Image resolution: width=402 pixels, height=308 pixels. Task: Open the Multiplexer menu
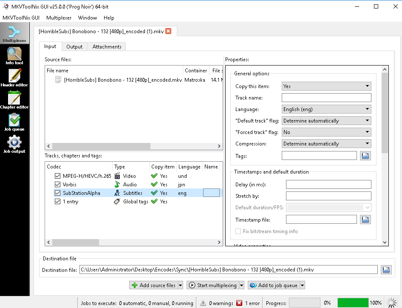click(59, 18)
